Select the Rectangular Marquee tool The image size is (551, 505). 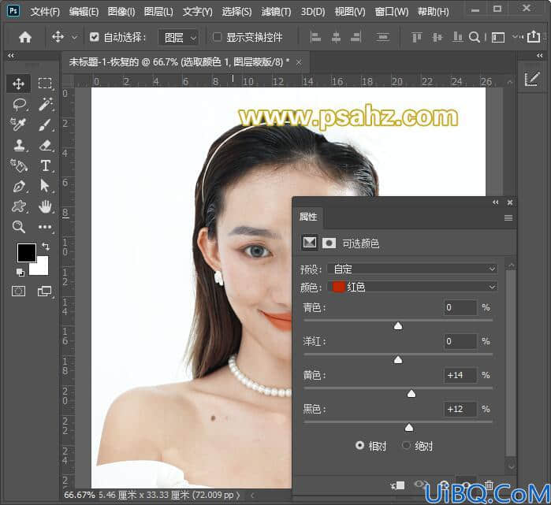pos(45,84)
